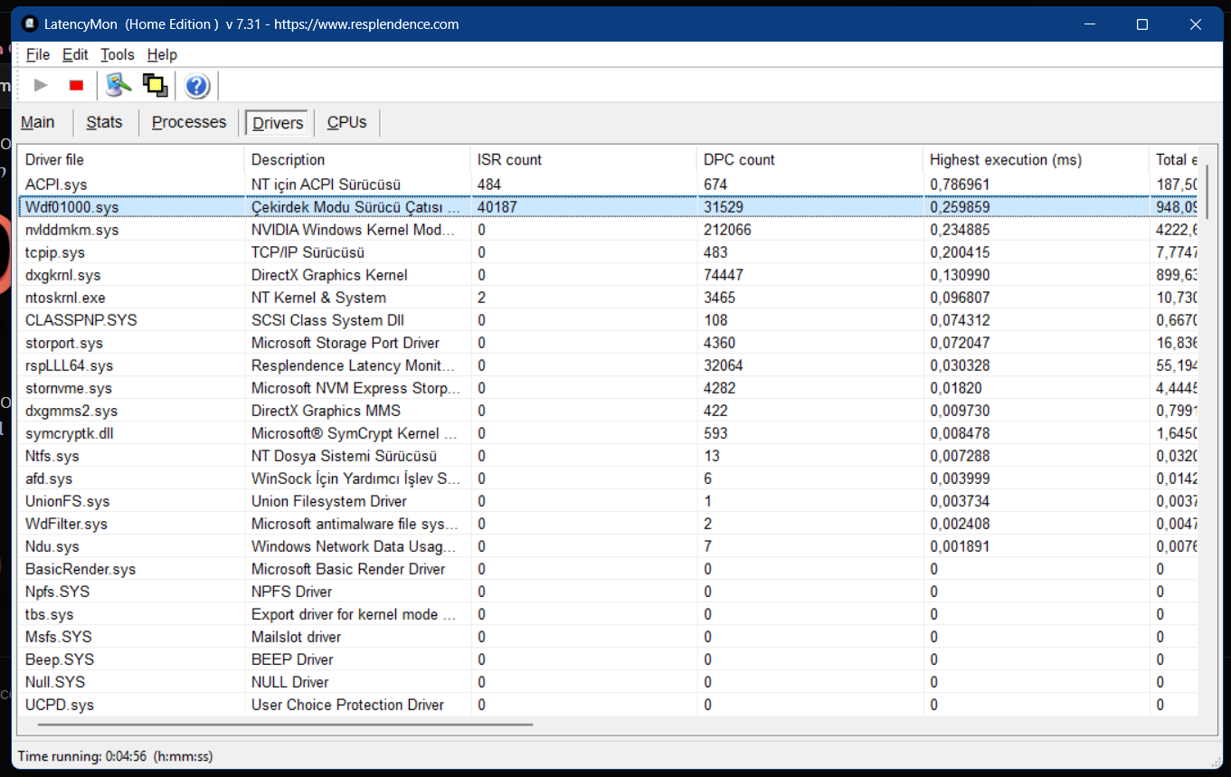Select the Null.SYS row
Screen dimensions: 1231x777
[x=608, y=682]
